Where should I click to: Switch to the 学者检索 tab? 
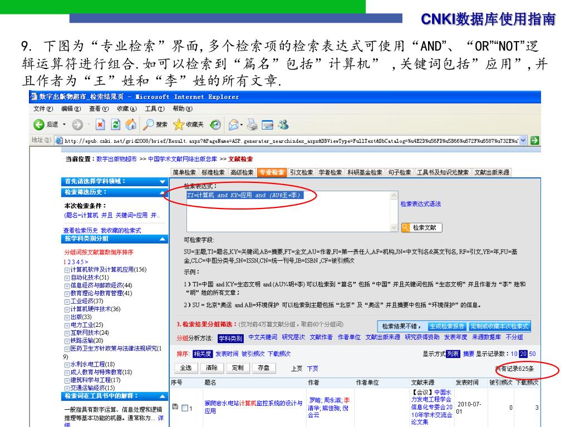click(x=330, y=172)
